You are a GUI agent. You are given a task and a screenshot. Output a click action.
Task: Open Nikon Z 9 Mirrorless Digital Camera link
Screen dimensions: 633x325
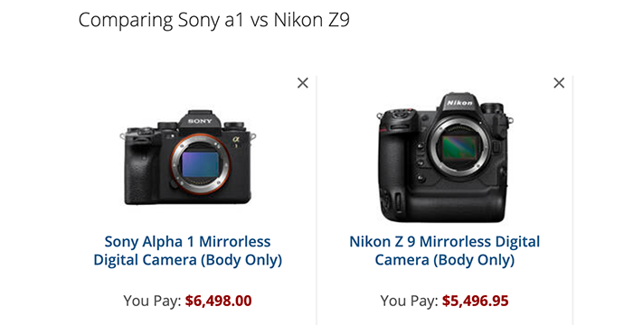pos(445,250)
